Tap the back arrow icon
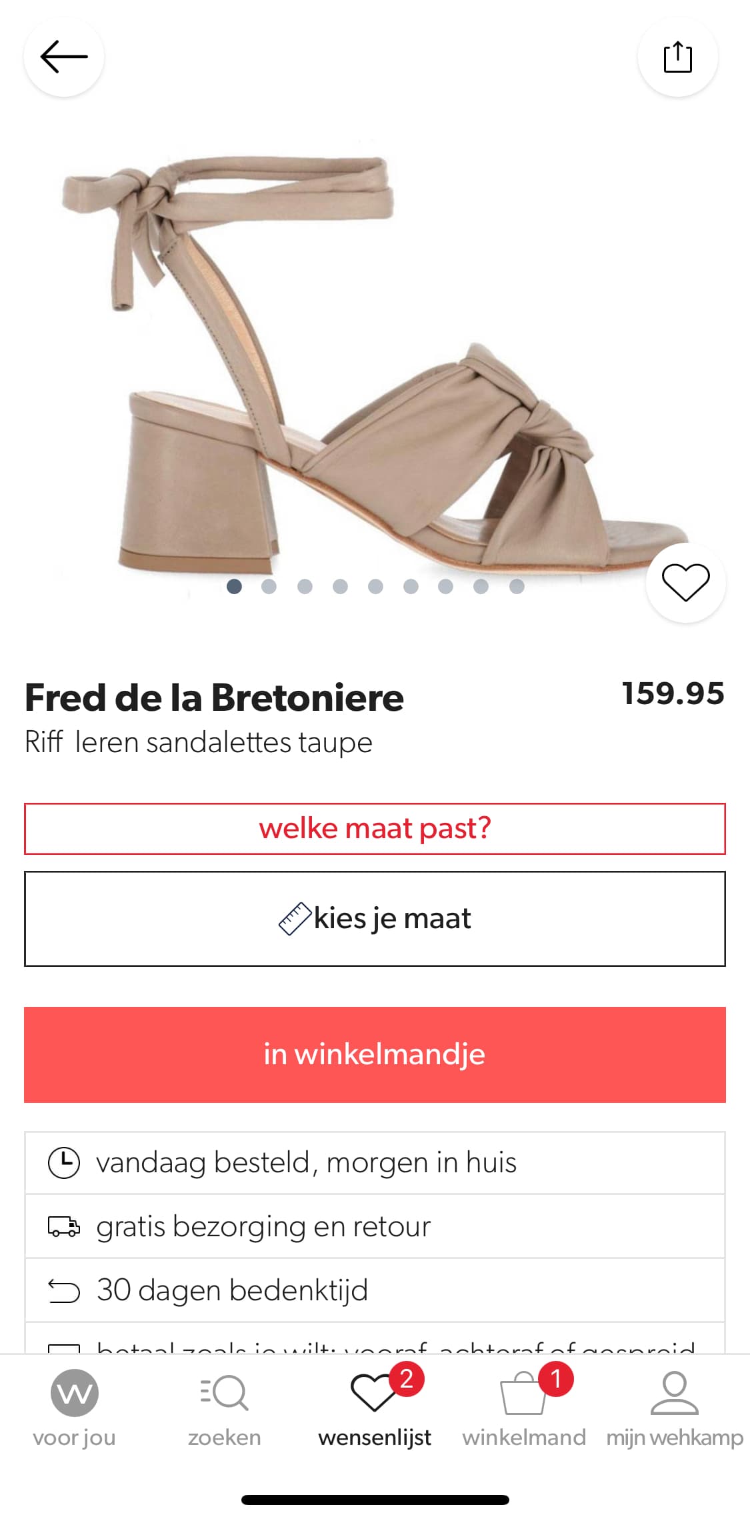The height and width of the screenshot is (1521, 750). [x=64, y=57]
